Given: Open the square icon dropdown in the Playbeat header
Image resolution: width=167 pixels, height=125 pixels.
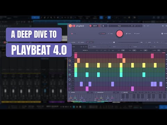Looking at the screenshot, I should 104,26.
